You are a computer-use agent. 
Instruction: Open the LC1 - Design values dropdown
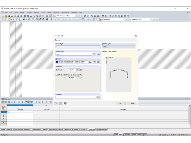76,16
